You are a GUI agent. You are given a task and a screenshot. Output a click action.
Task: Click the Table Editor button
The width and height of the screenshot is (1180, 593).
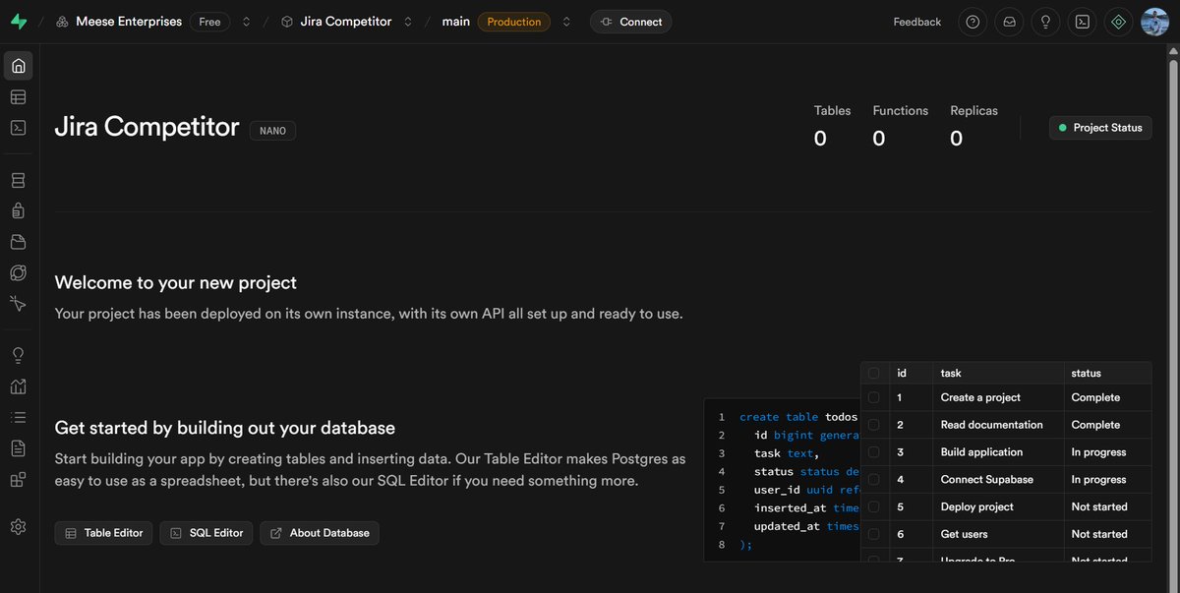pos(103,533)
